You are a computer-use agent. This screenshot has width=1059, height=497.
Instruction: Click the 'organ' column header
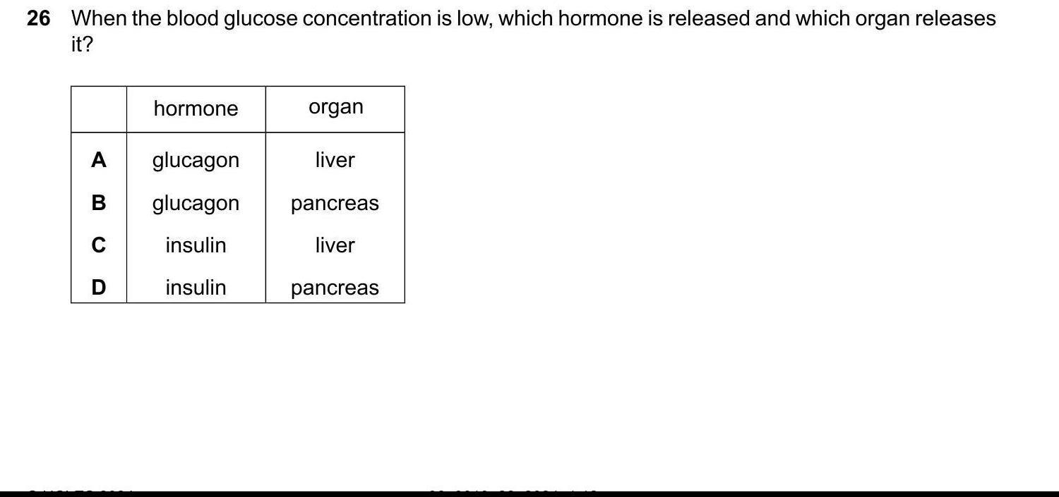click(x=335, y=107)
